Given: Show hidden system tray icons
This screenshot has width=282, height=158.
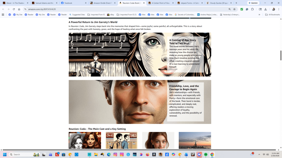Looking at the screenshot, I should (x=259, y=154).
